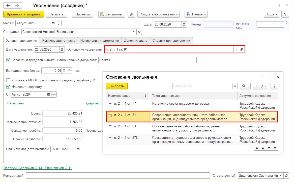This screenshot has width=294, height=182.
Task: Open Еще menu in Основания увольнения
Action: pos(261,86)
